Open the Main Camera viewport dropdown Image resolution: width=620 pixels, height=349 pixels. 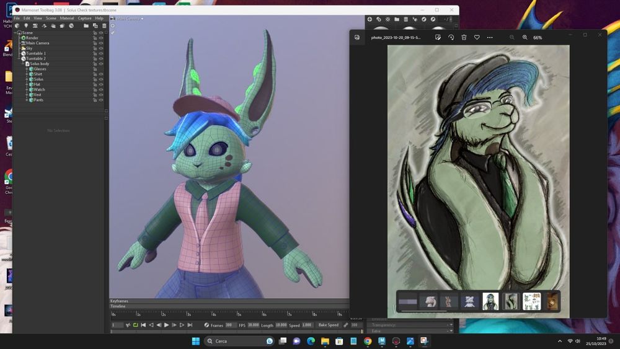click(130, 19)
